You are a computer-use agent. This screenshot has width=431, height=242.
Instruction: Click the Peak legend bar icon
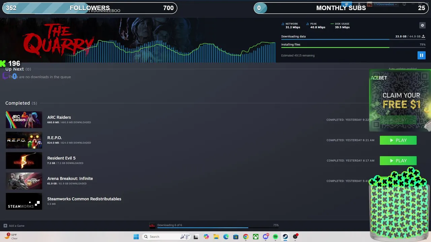307,24
